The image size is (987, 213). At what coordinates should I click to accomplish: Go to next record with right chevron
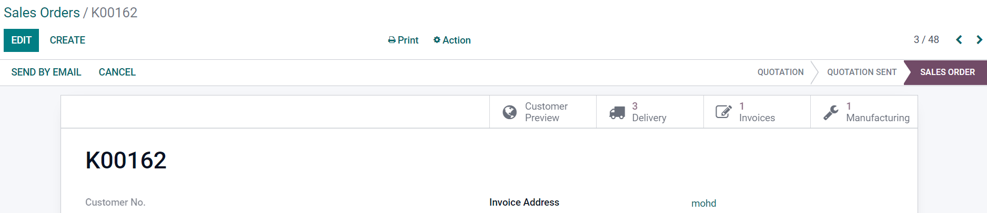coord(979,40)
